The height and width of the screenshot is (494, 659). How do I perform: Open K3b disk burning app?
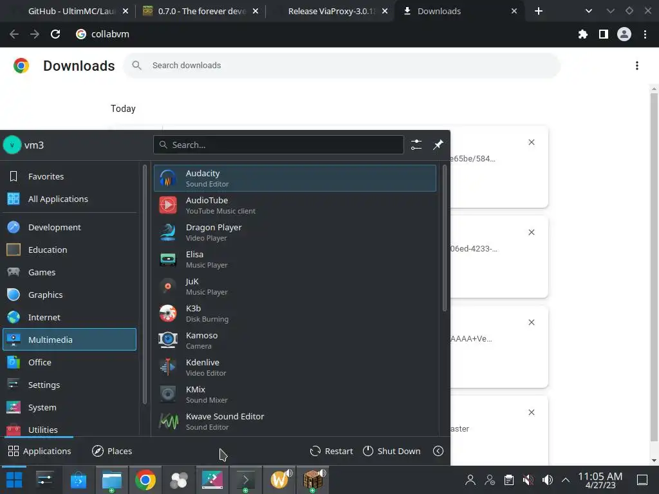tap(295, 313)
